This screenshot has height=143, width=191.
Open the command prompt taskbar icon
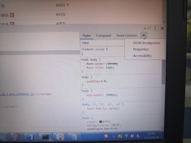click(45, 137)
